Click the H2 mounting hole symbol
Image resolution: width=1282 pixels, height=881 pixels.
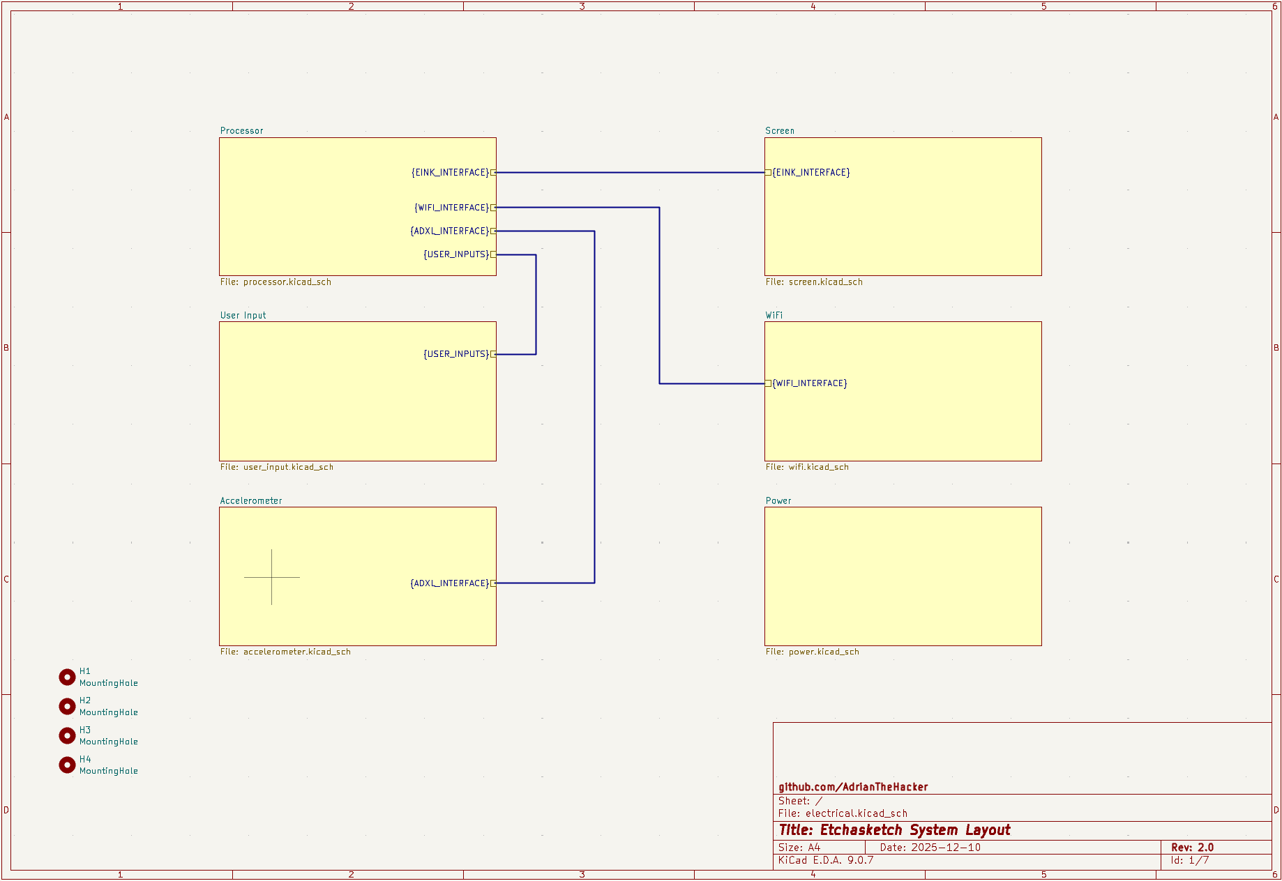(x=67, y=706)
